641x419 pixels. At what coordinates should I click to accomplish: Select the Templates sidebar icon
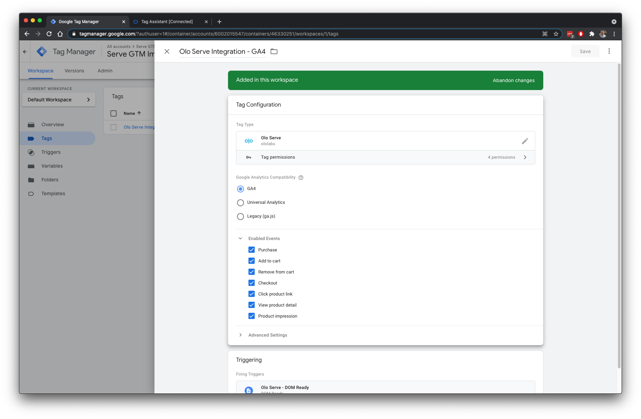pyautogui.click(x=31, y=193)
